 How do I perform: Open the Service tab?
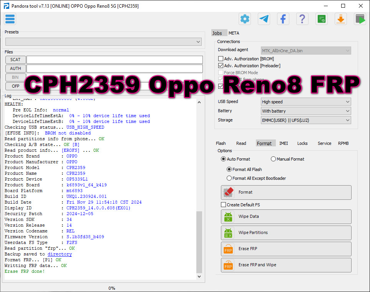[324, 143]
